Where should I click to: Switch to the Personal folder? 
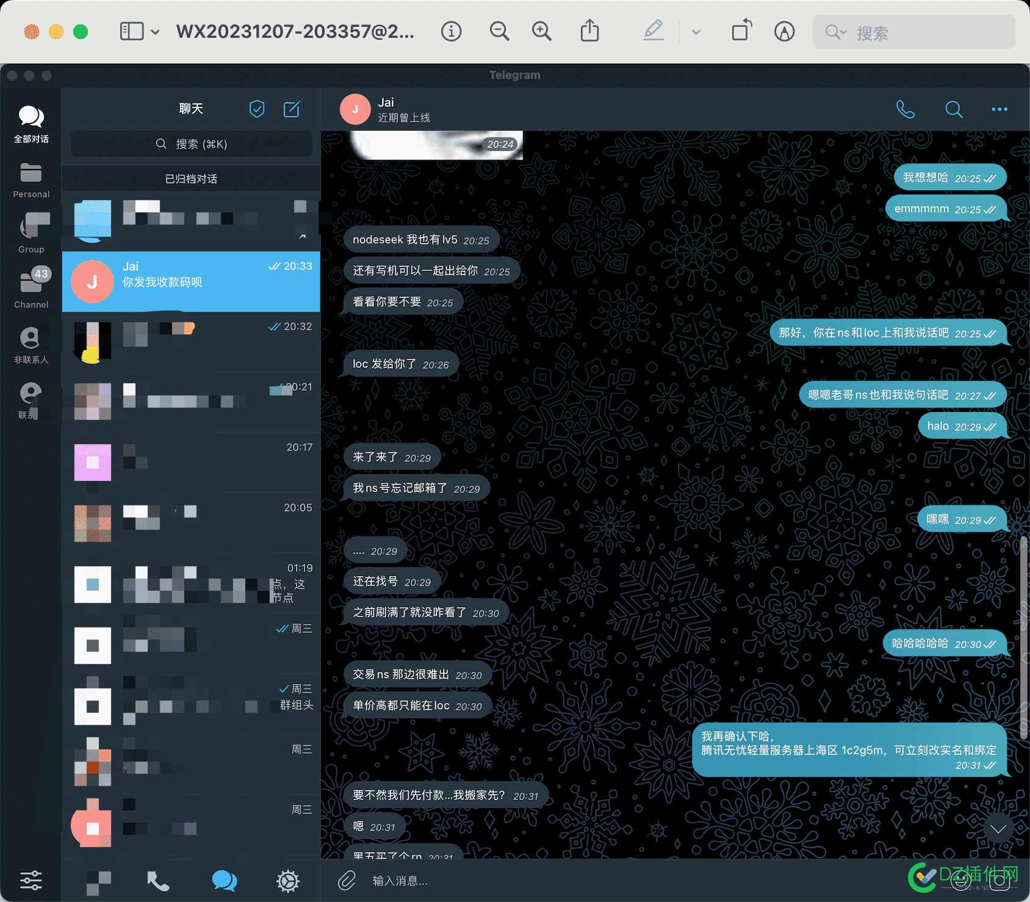click(31, 180)
